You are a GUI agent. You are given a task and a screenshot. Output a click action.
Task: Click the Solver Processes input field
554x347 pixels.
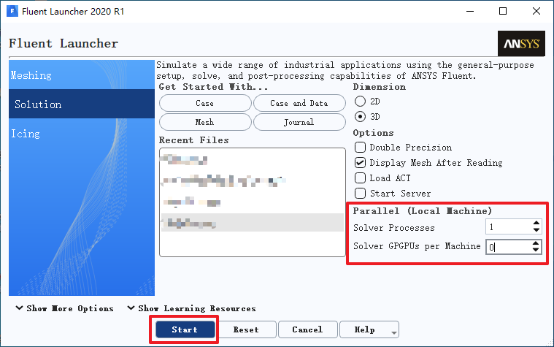click(509, 226)
